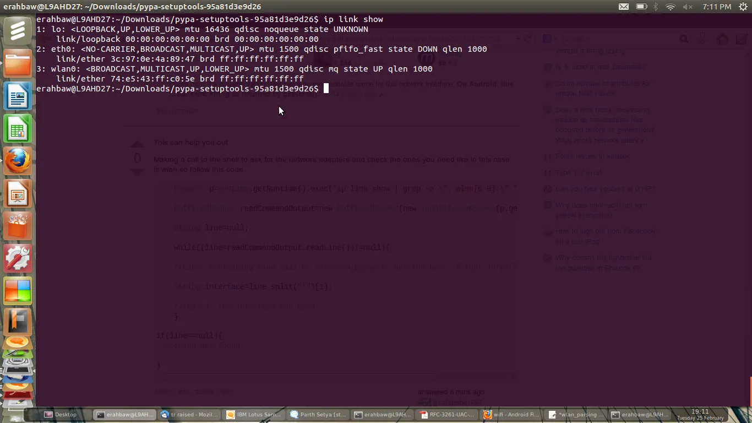This screenshot has height=423, width=752.
Task: Switch to IBM Lotus Sametime taskbar item
Action: coord(255,415)
